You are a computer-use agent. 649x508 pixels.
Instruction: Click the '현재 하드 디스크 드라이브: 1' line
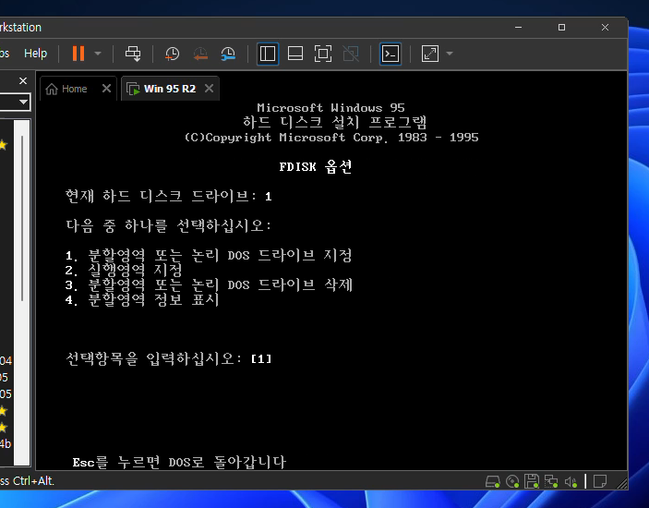[x=168, y=196]
